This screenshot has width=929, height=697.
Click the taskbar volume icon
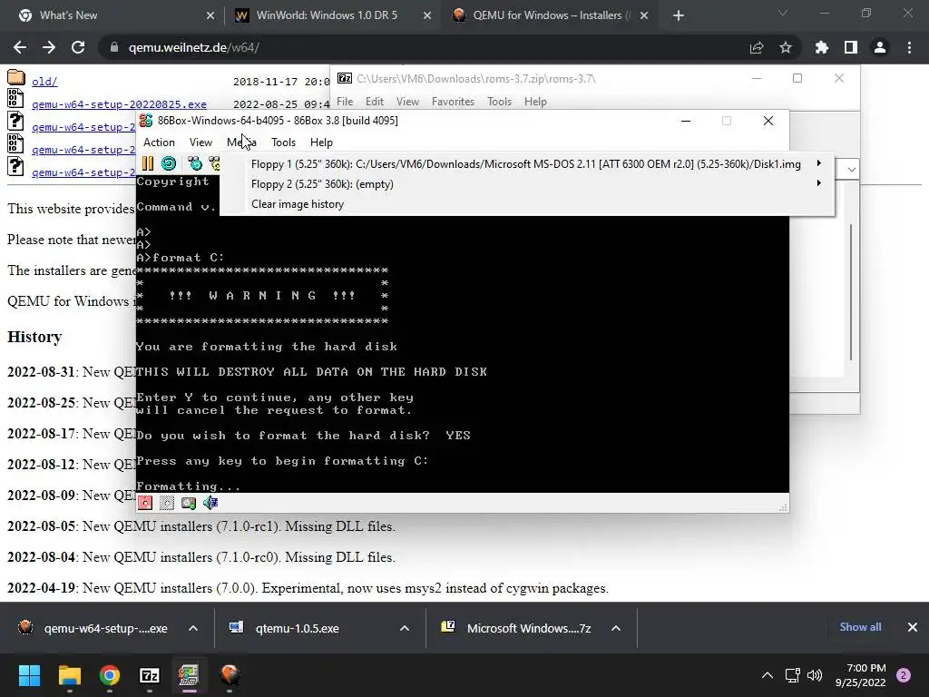tap(815, 675)
